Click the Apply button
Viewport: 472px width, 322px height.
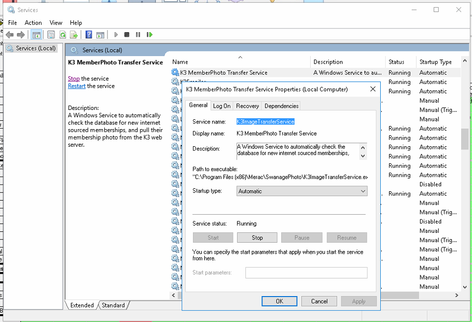tap(358, 301)
